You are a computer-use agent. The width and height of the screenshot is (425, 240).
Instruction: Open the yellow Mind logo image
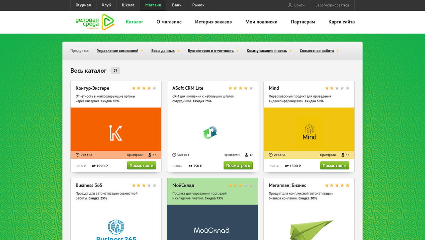pos(309,129)
